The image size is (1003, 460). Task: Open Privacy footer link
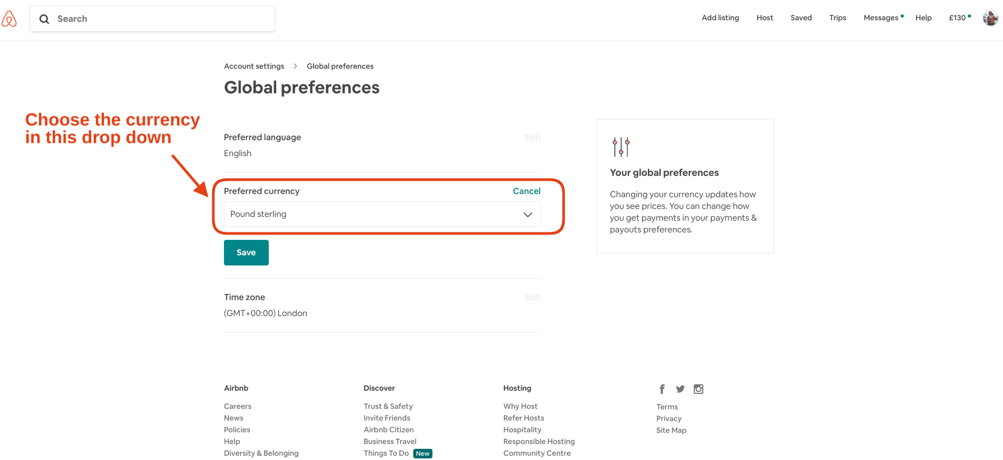coord(669,418)
